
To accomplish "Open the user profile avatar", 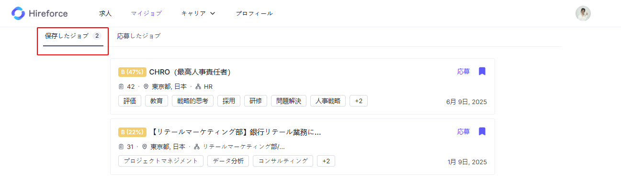I will 583,13.
